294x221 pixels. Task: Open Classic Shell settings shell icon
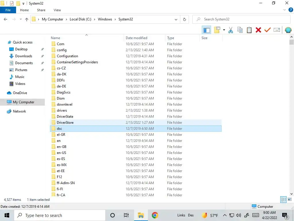[288, 30]
